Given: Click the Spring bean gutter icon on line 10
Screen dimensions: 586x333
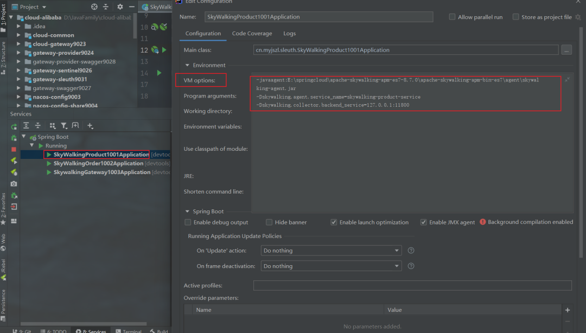Looking at the screenshot, I should (154, 27).
